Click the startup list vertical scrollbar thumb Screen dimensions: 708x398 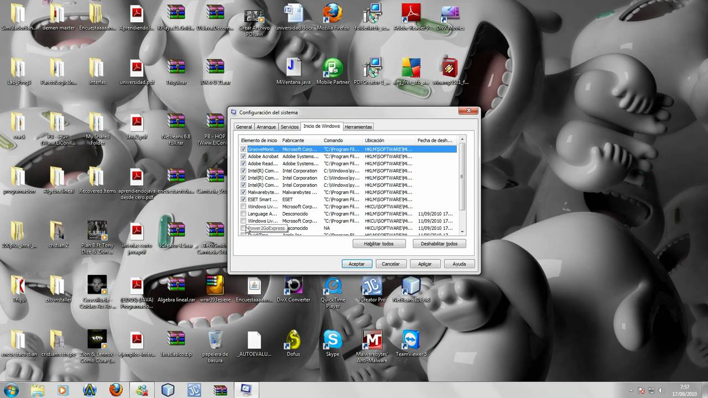click(462, 177)
